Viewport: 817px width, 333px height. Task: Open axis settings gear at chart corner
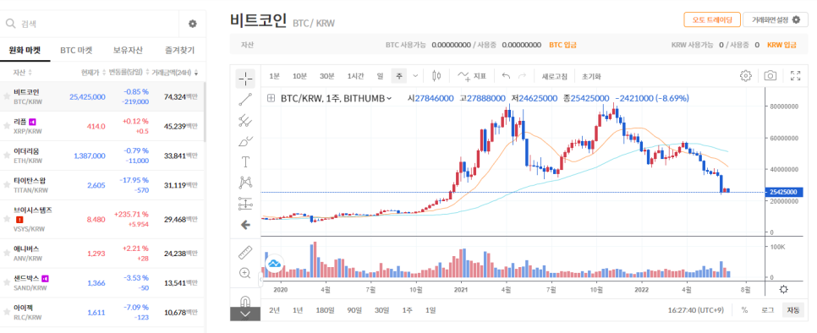tap(783, 289)
